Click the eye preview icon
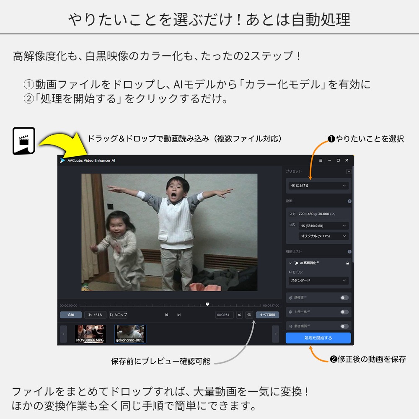 pos(249,315)
